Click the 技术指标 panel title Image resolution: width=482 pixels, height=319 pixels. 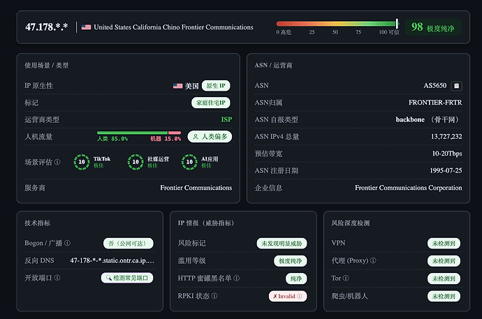(38, 223)
